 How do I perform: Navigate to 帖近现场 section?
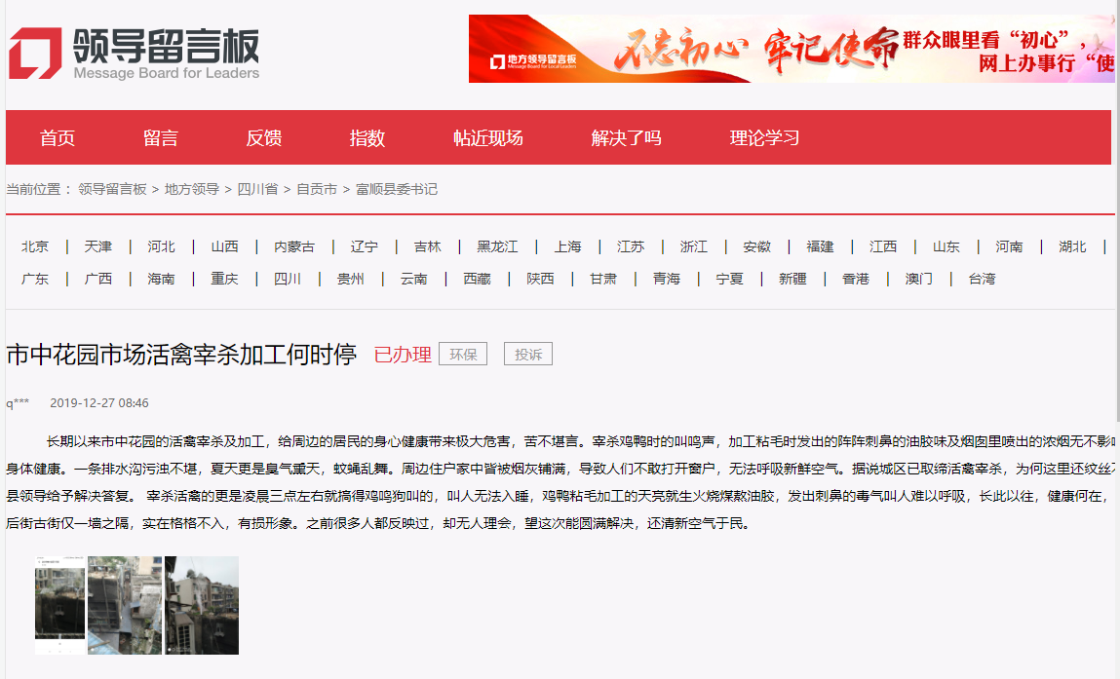pyautogui.click(x=488, y=138)
